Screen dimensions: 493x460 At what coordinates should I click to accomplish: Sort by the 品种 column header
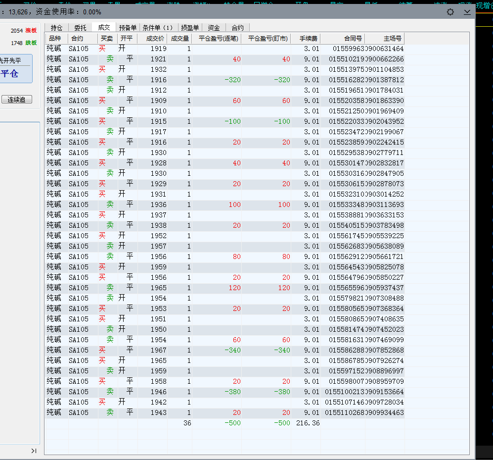pos(56,39)
